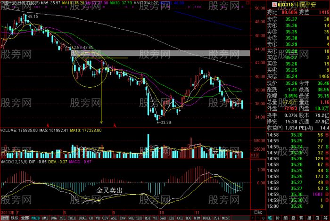The image size is (330, 221).
Task: Open the 筹 chip distribution tab
Action: 325,218
